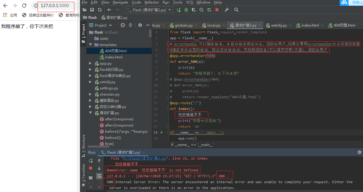
Task: Click Run with Coverage toolbar icon
Action: tap(194, 10)
